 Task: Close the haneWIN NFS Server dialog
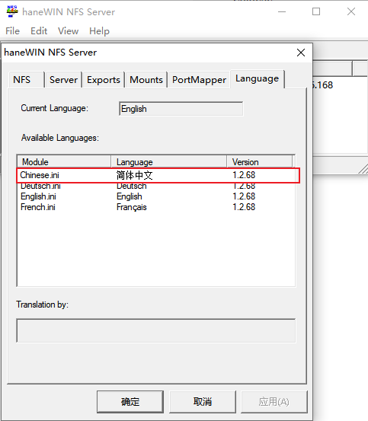coord(301,53)
